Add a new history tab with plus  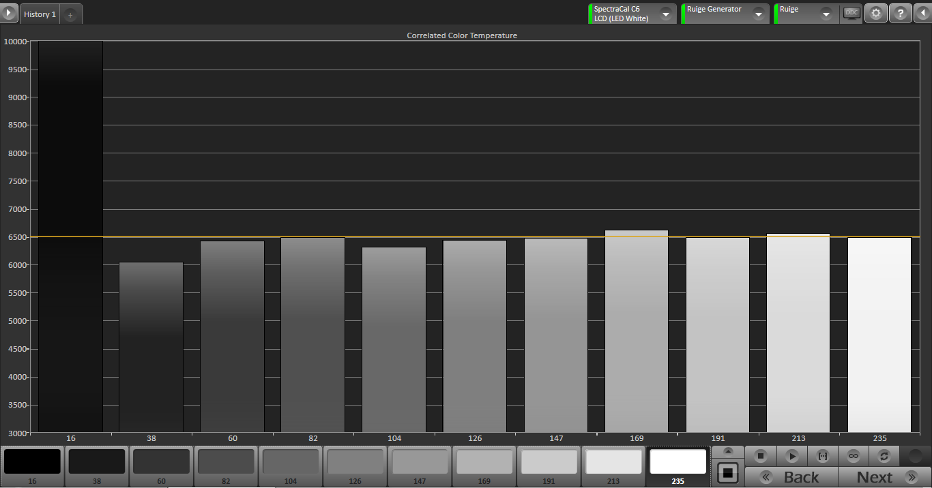tap(70, 14)
